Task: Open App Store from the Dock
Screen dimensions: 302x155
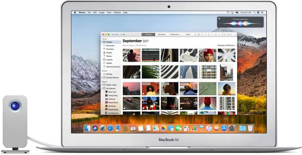Action: (x=224, y=128)
